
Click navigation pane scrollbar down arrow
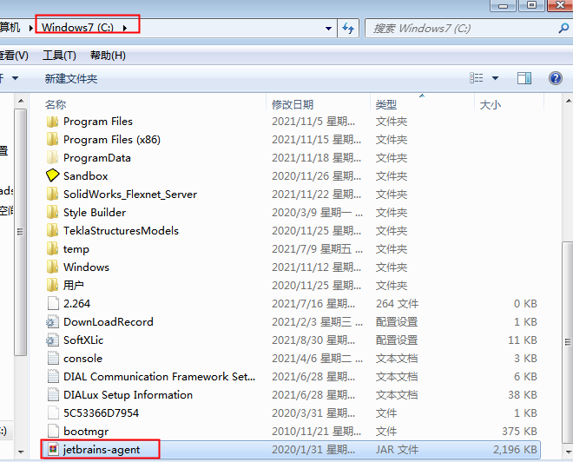(21, 452)
